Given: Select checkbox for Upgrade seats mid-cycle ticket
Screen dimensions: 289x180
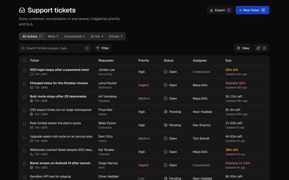Looking at the screenshot, I should (24, 137).
